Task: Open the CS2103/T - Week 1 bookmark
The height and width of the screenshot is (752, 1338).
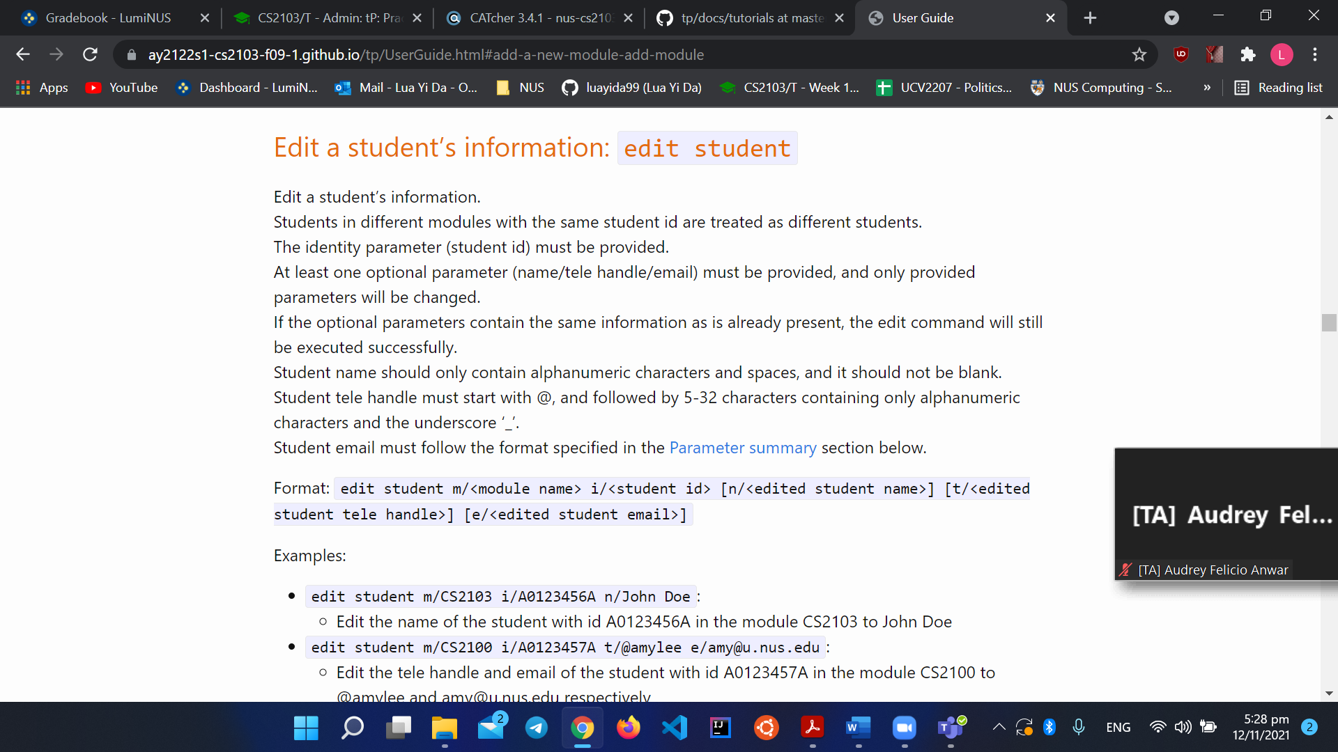Action: coord(790,87)
